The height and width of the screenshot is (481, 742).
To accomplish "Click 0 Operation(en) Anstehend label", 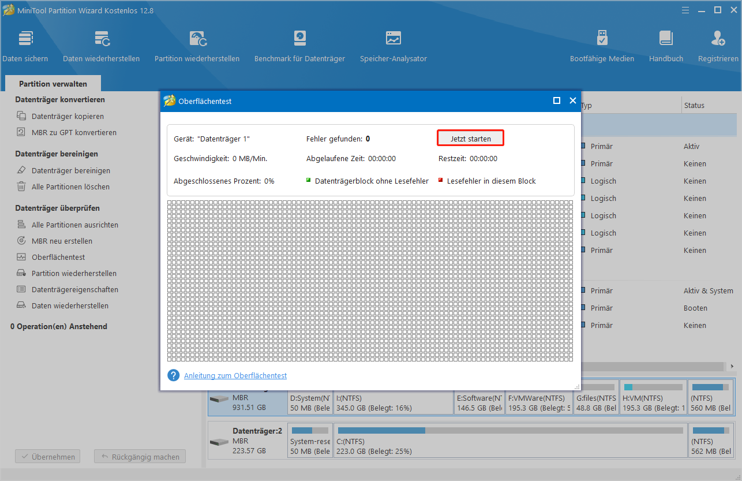I will [x=59, y=326].
